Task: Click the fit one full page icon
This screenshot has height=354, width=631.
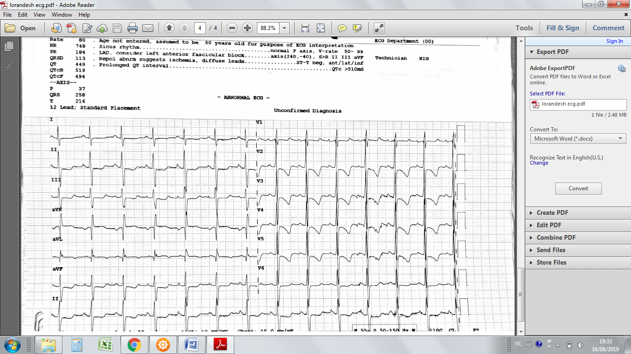Action: tap(321, 28)
